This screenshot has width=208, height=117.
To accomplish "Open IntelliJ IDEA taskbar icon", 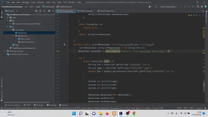I will (x=121, y=113).
